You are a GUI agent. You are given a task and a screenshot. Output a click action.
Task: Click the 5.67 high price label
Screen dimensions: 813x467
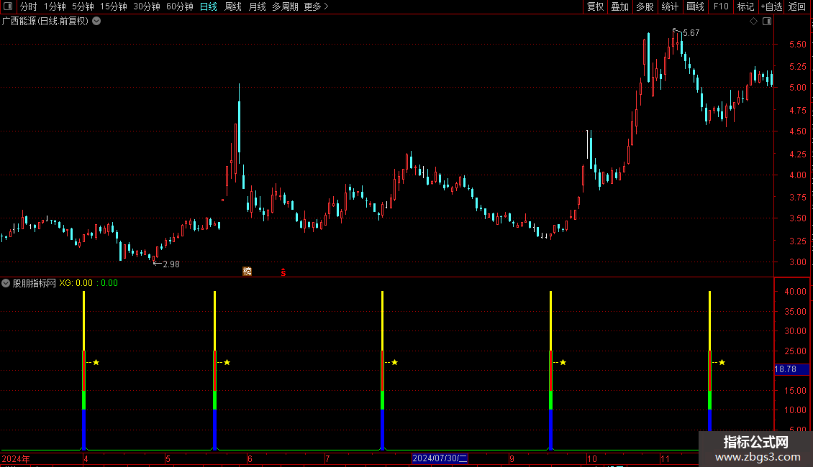(691, 33)
